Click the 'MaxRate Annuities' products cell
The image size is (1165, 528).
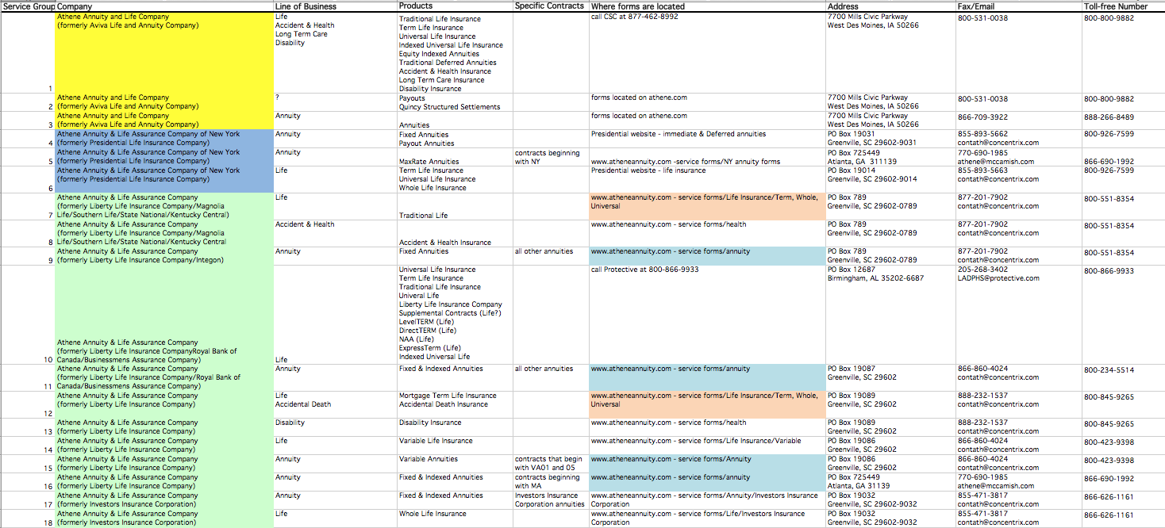click(x=454, y=157)
